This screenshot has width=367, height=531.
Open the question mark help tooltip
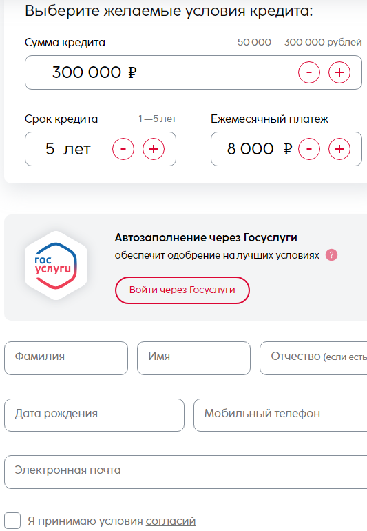pyautogui.click(x=331, y=255)
